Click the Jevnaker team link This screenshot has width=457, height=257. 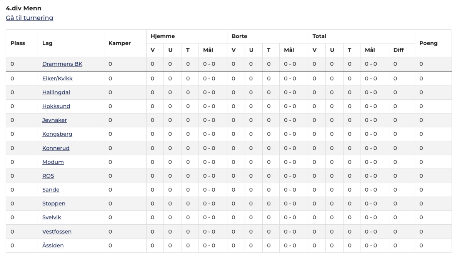pos(55,120)
